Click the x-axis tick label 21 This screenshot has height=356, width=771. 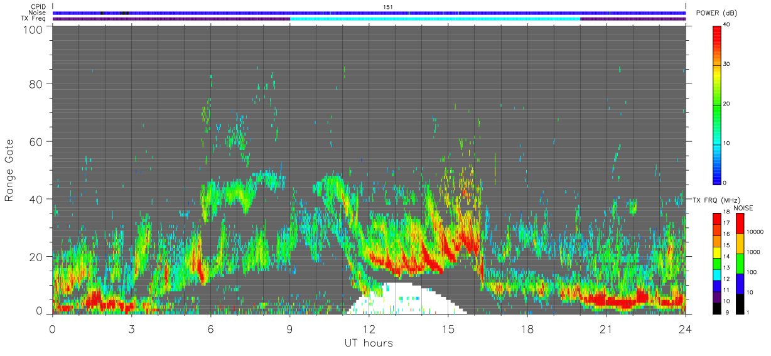(606, 328)
